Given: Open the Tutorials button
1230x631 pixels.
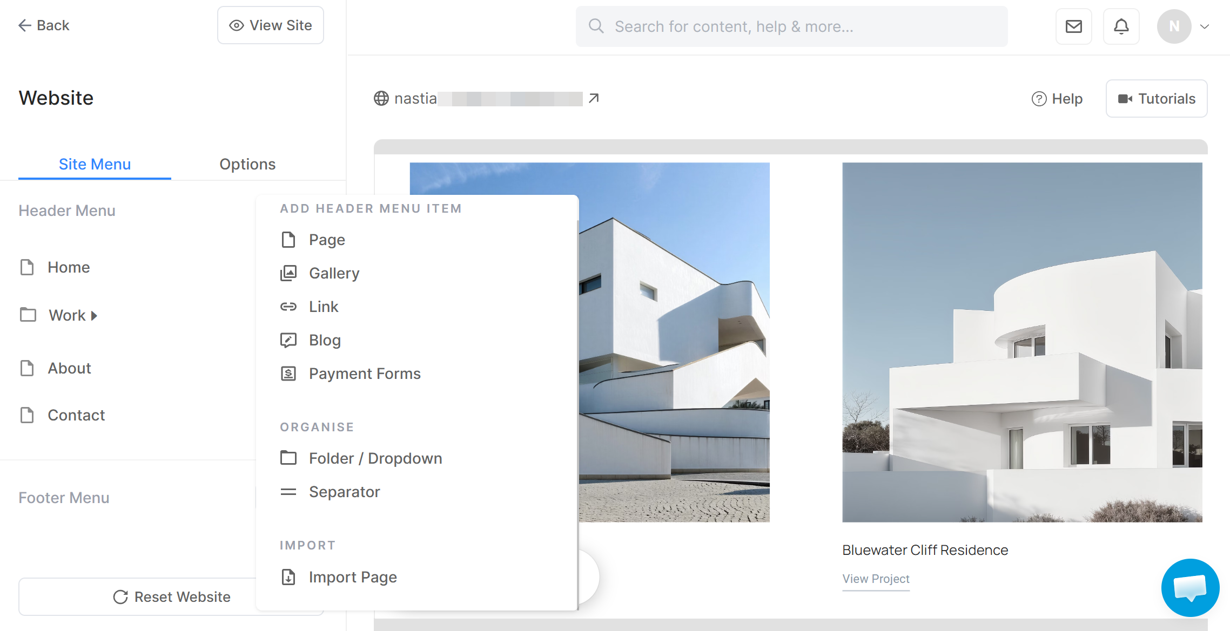Looking at the screenshot, I should [x=1157, y=99].
